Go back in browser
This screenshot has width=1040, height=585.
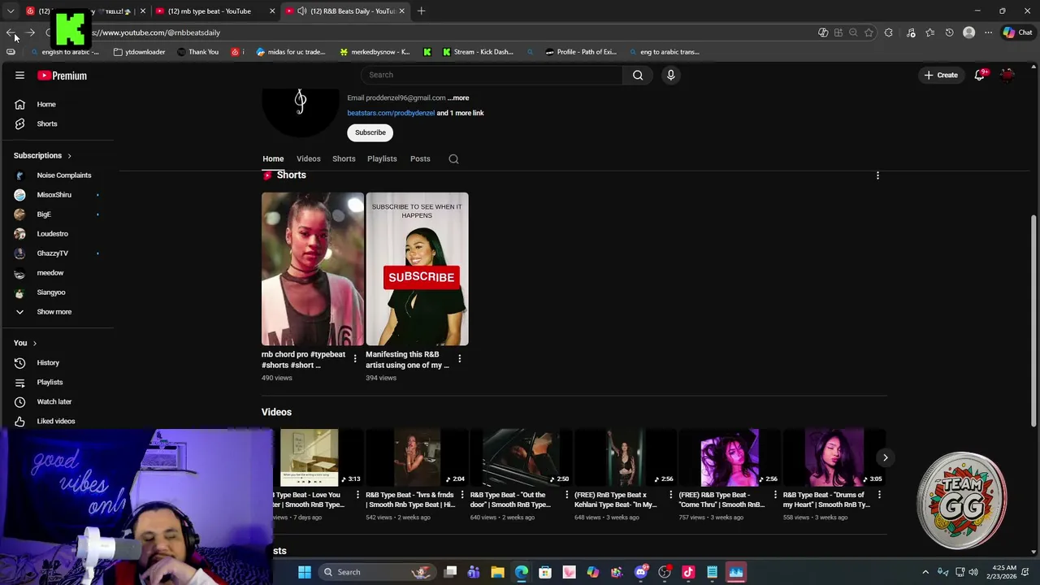pyautogui.click(x=11, y=32)
